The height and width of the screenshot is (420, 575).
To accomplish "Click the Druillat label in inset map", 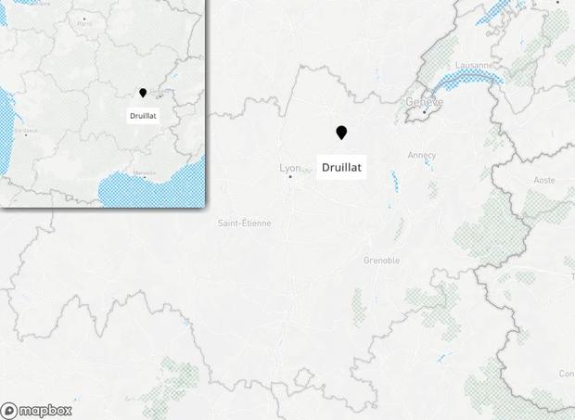I will pos(143,116).
